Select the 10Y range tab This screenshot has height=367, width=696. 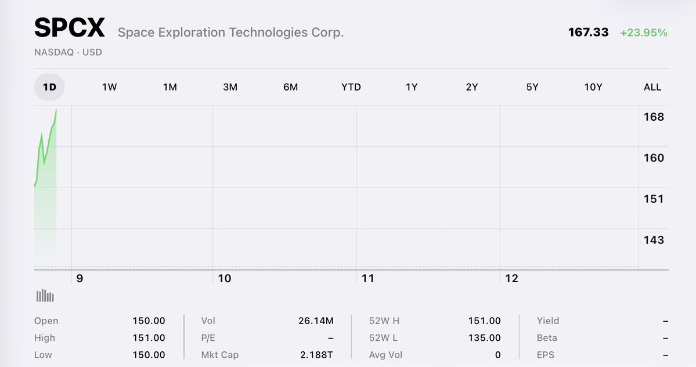coord(593,87)
